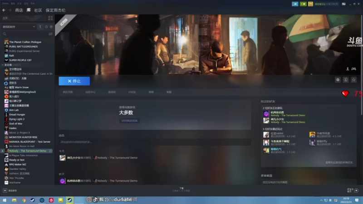Switch the library to grid view
Image resolution: width=363 pixels, height=204 pixels.
50,18
